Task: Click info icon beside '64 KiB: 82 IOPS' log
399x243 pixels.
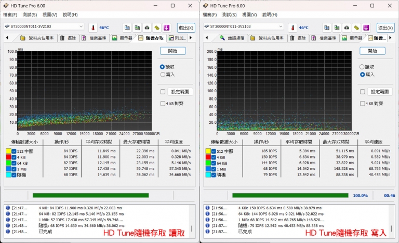Action: 8,214
